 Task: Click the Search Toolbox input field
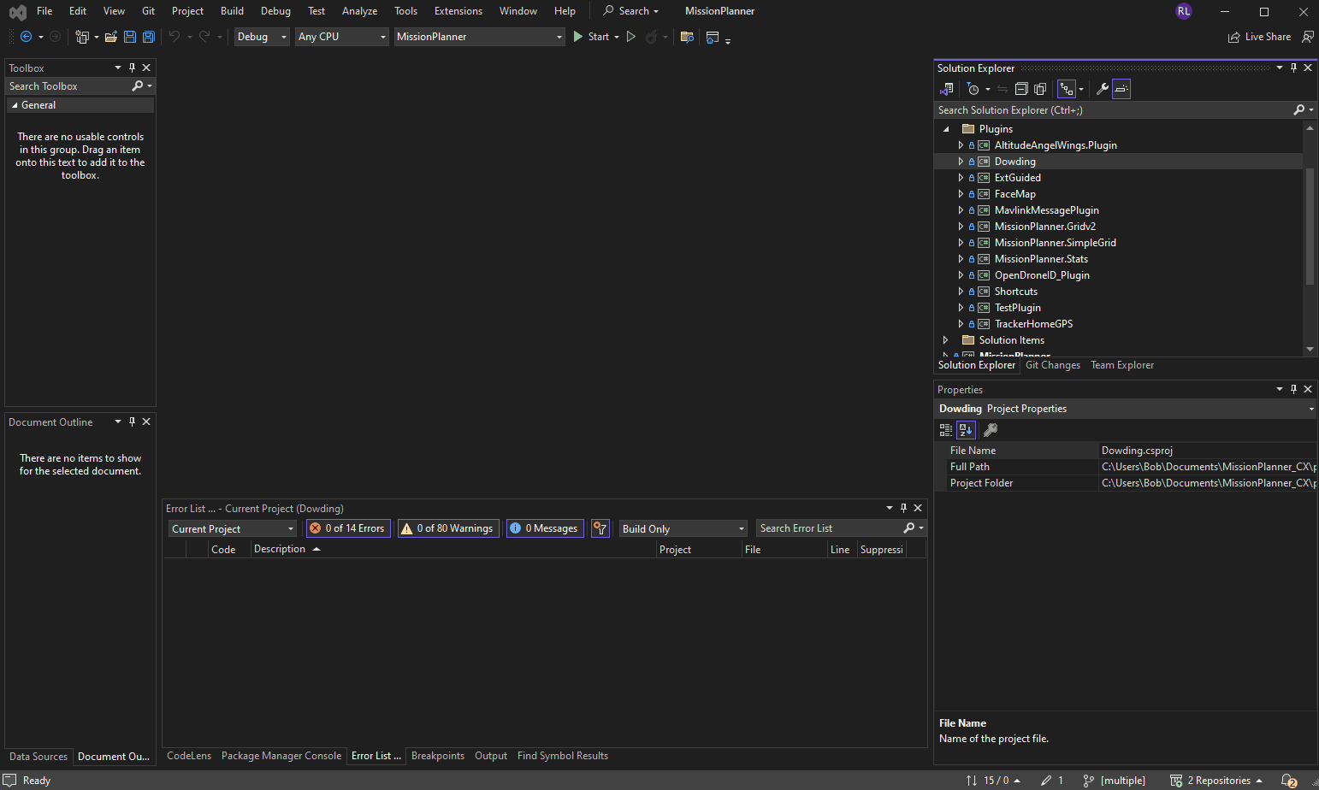point(67,86)
